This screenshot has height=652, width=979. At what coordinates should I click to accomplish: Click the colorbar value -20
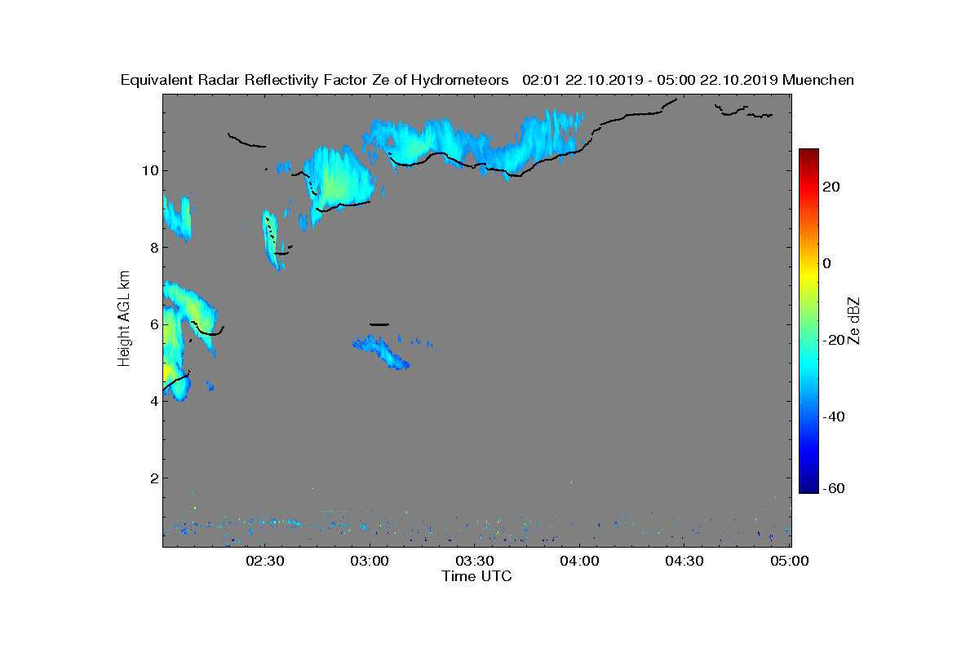click(834, 340)
